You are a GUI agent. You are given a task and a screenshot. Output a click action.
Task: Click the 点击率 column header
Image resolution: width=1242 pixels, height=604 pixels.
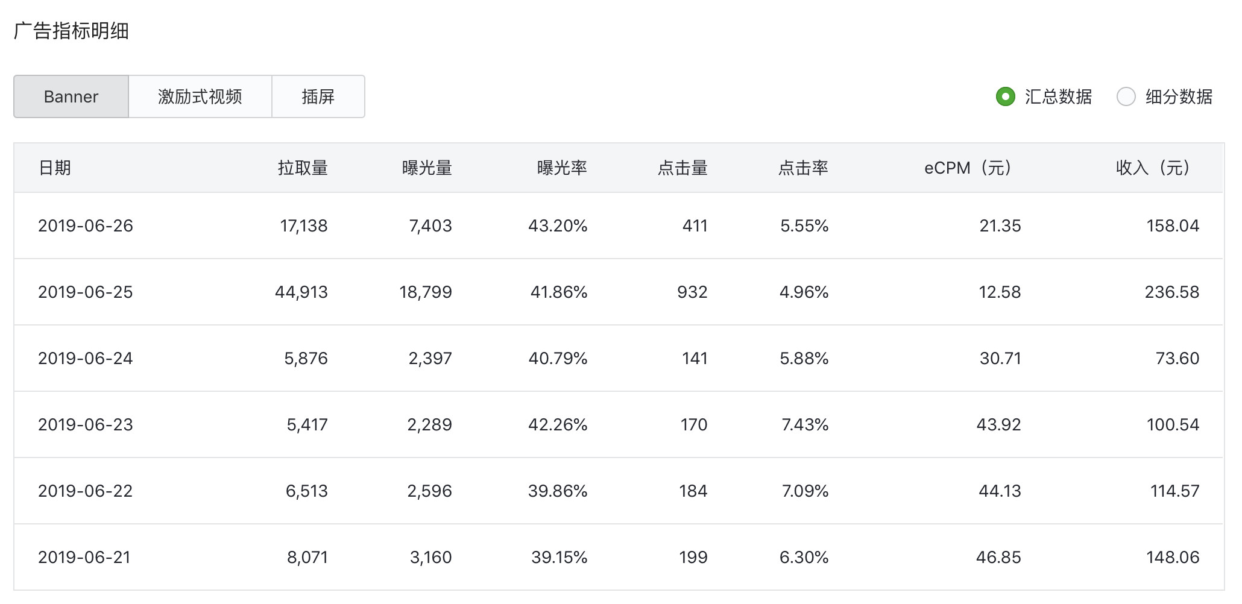pos(803,168)
